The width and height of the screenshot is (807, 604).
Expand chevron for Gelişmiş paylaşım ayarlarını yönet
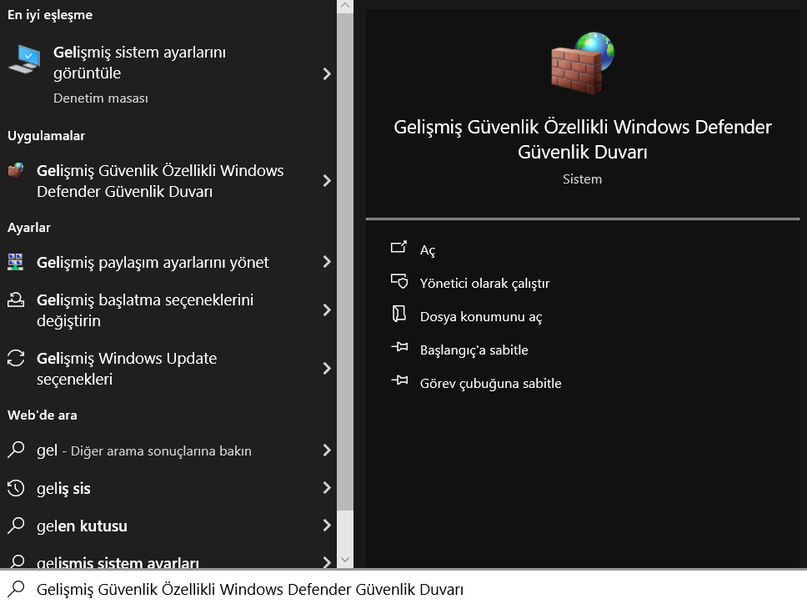coord(327,262)
